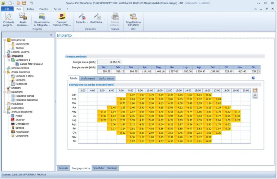Switch to Grafico annuo tab
277x179 pixels.
click(x=106, y=78)
